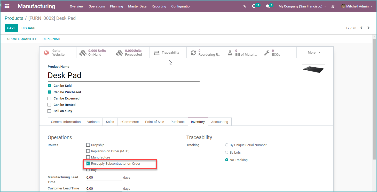Screen dimensions: 377x192
Task: Click the Desk Pad product image thumbnail
Action: pyautogui.click(x=313, y=70)
